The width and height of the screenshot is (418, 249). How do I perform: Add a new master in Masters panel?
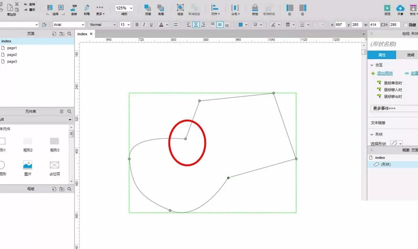(x=54, y=189)
